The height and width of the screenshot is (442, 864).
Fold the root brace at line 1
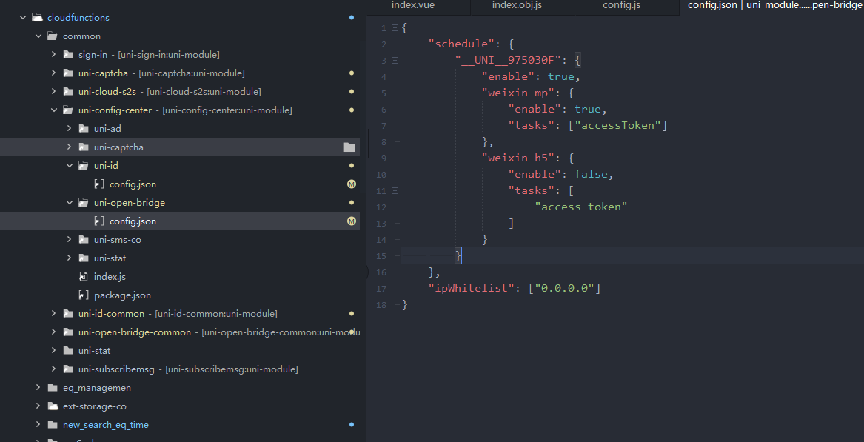click(x=395, y=27)
